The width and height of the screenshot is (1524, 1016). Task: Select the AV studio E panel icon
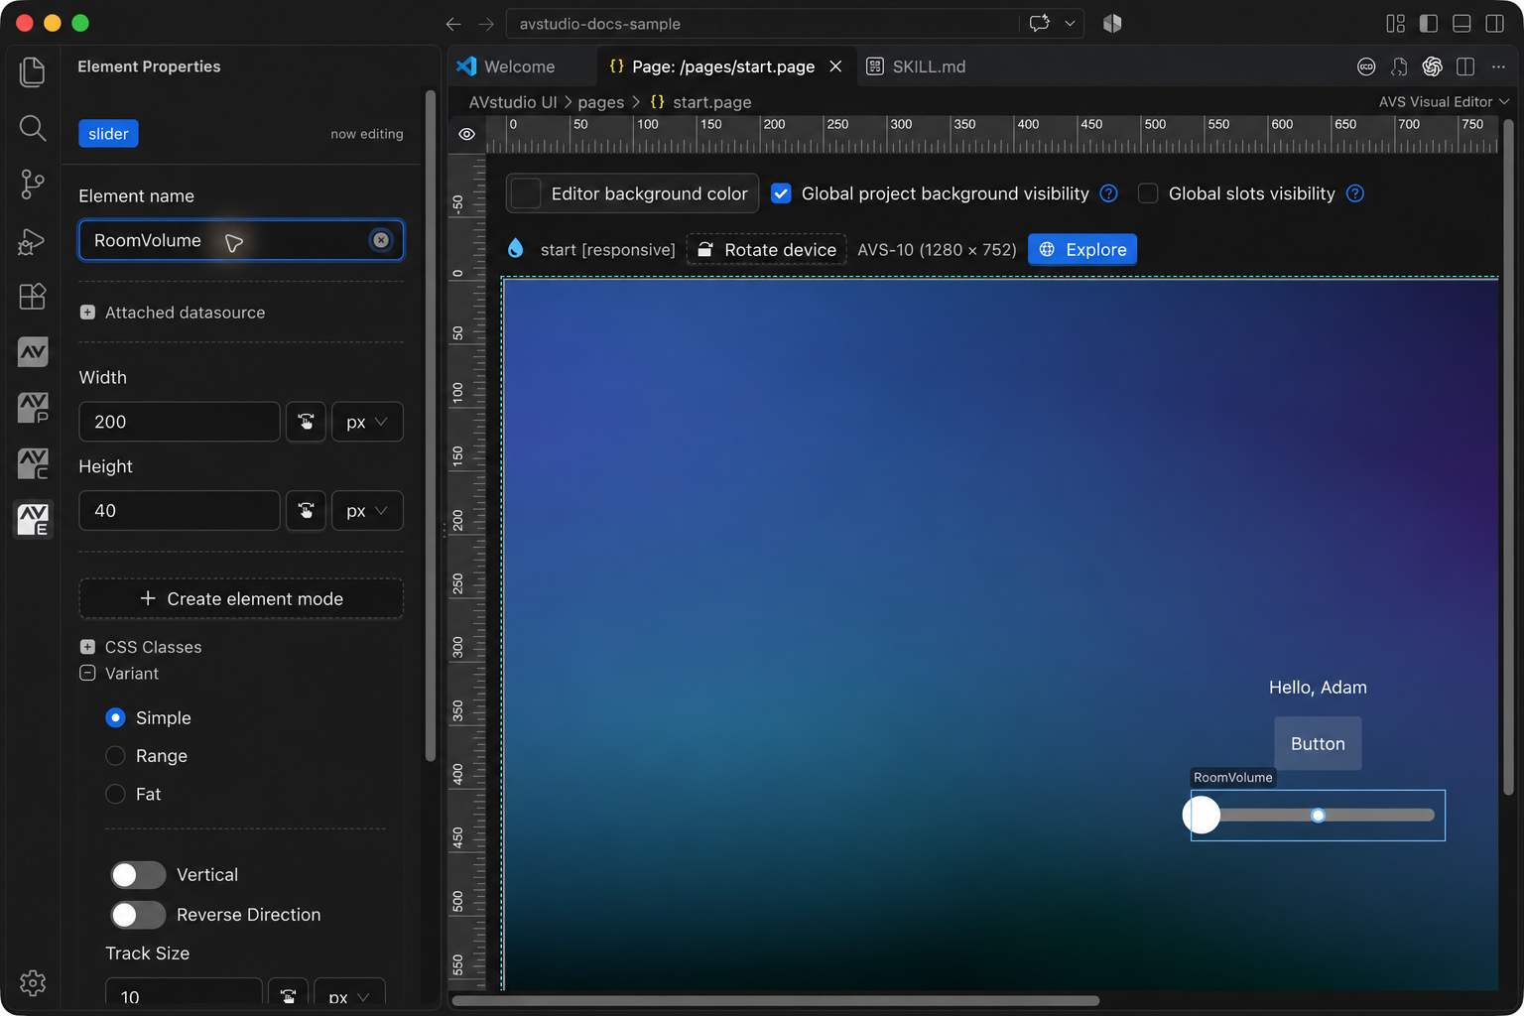(x=33, y=519)
